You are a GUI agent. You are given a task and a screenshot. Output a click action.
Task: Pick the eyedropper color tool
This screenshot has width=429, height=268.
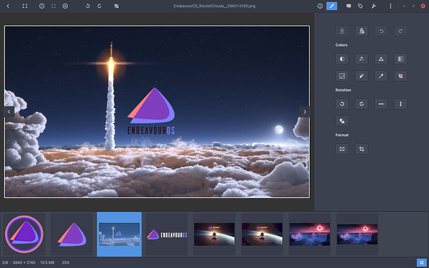(x=381, y=76)
